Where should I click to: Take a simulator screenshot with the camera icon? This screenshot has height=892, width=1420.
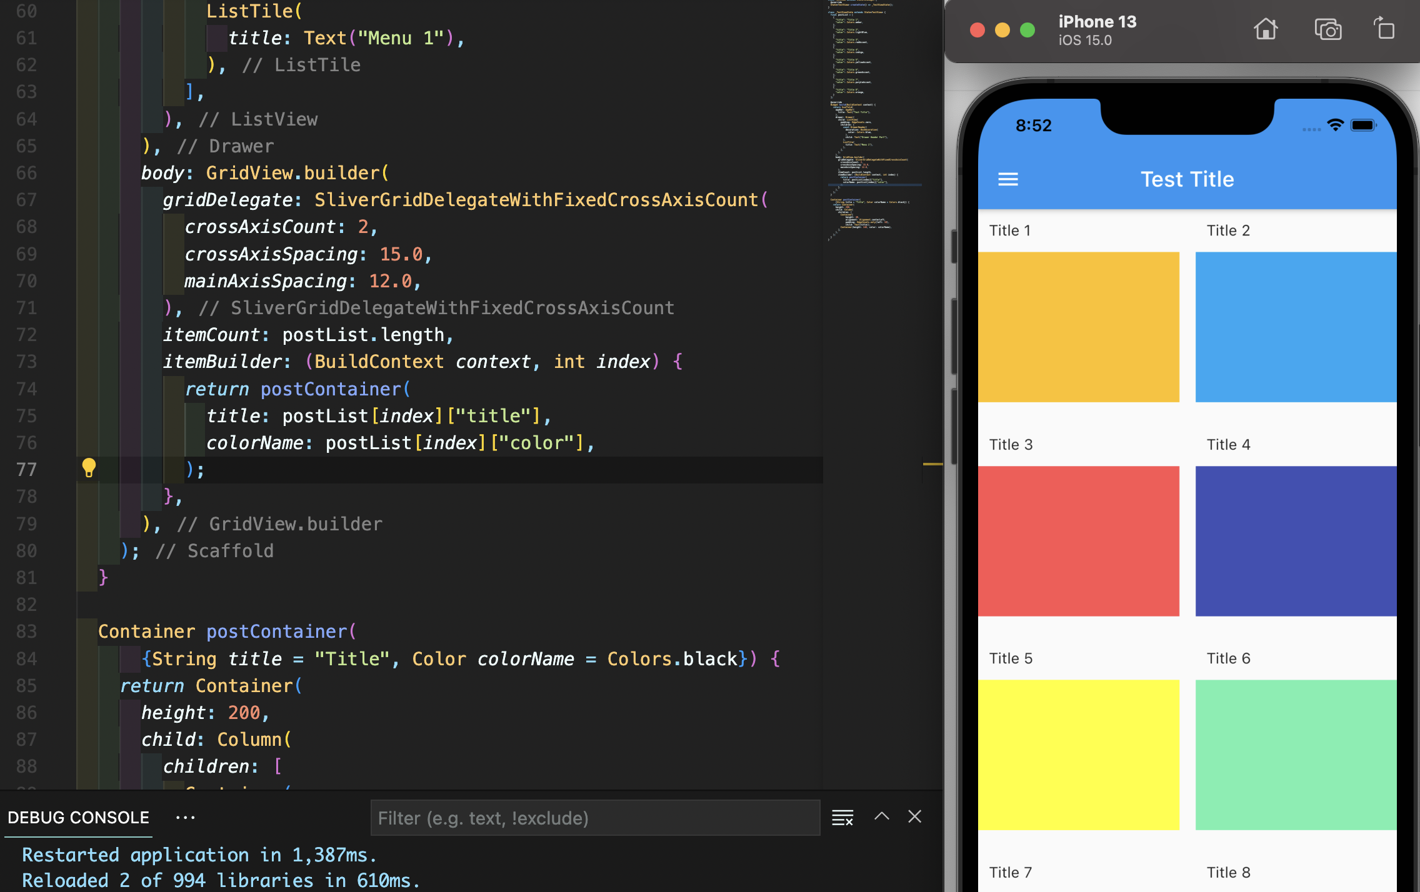pos(1327,29)
